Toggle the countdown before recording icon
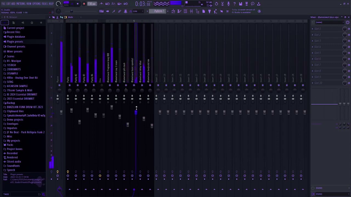The height and width of the screenshot is (197, 351). pyautogui.click(x=114, y=4)
